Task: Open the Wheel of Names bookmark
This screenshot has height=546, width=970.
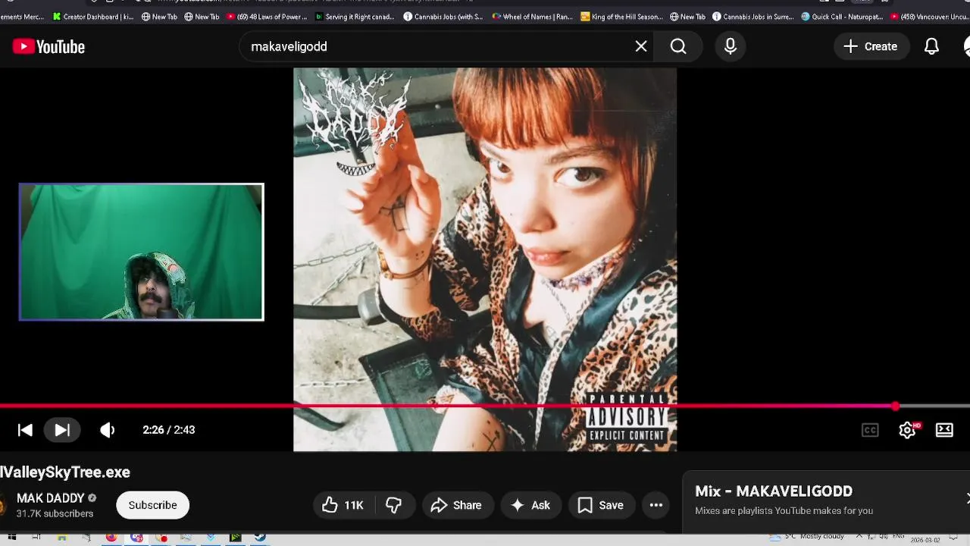Action: click(x=532, y=17)
